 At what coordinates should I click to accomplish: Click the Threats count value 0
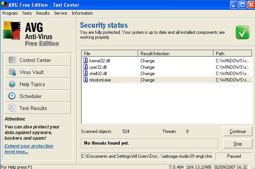coord(187,131)
